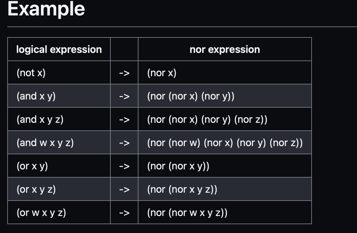Click the Example heading
The image size is (357, 233).
pos(46,9)
